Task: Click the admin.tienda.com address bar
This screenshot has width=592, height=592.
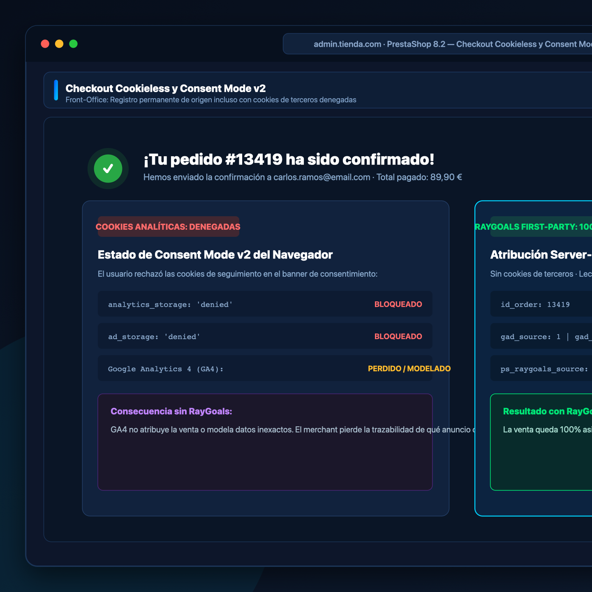Action: point(437,44)
